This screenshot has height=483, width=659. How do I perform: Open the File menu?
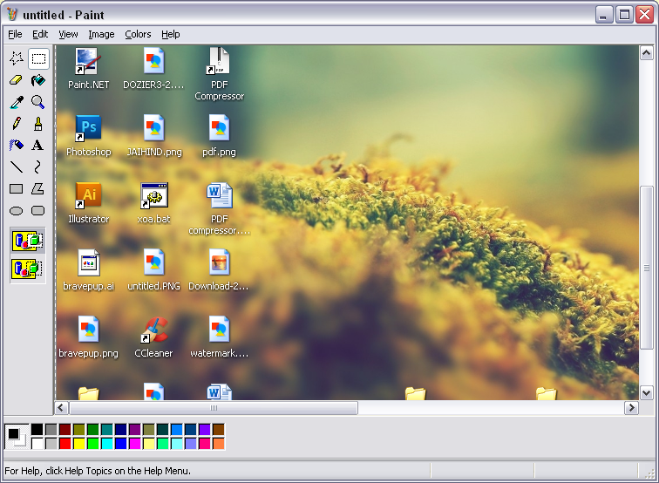[15, 34]
